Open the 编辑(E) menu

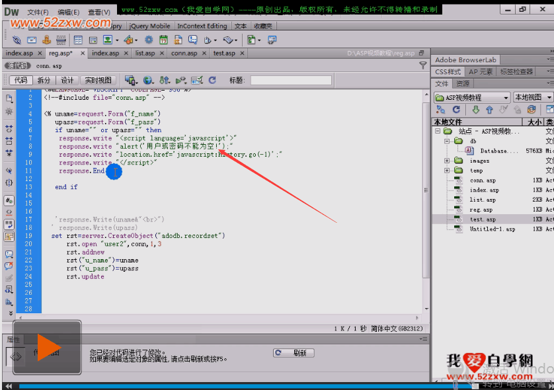click(x=68, y=12)
